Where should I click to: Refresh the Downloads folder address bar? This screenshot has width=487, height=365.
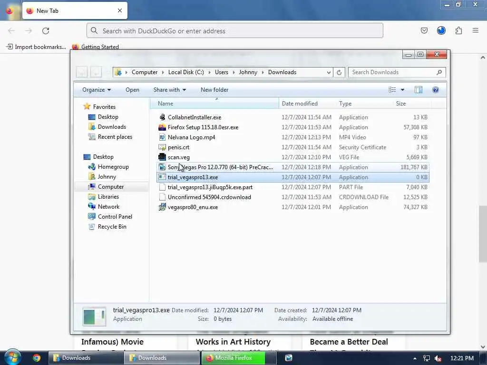[339, 72]
